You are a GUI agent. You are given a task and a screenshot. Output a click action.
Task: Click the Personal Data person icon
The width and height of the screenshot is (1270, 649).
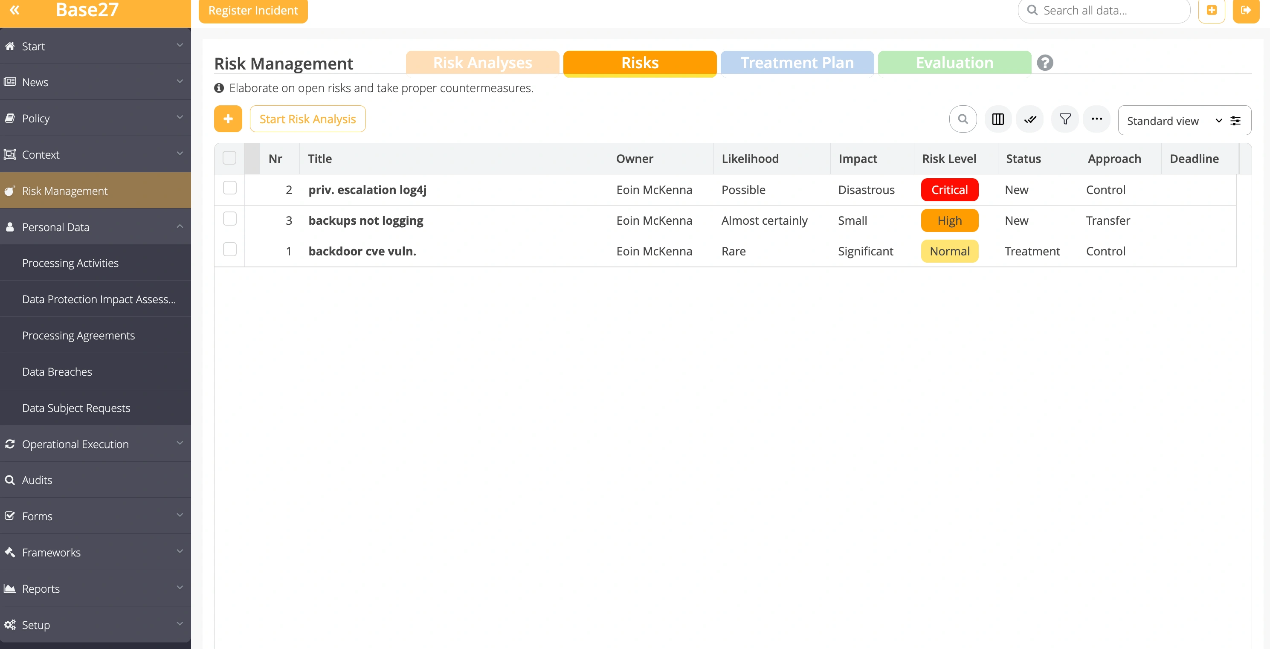coord(9,227)
